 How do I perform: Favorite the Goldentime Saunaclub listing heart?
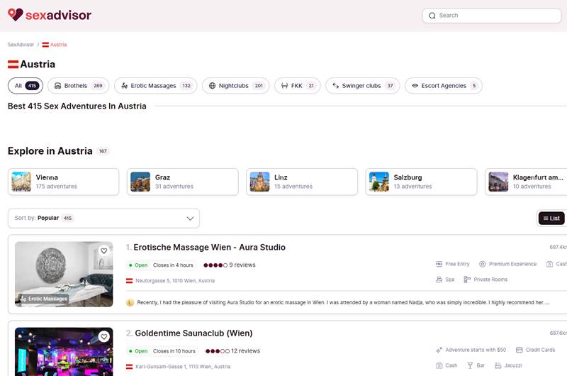[104, 336]
